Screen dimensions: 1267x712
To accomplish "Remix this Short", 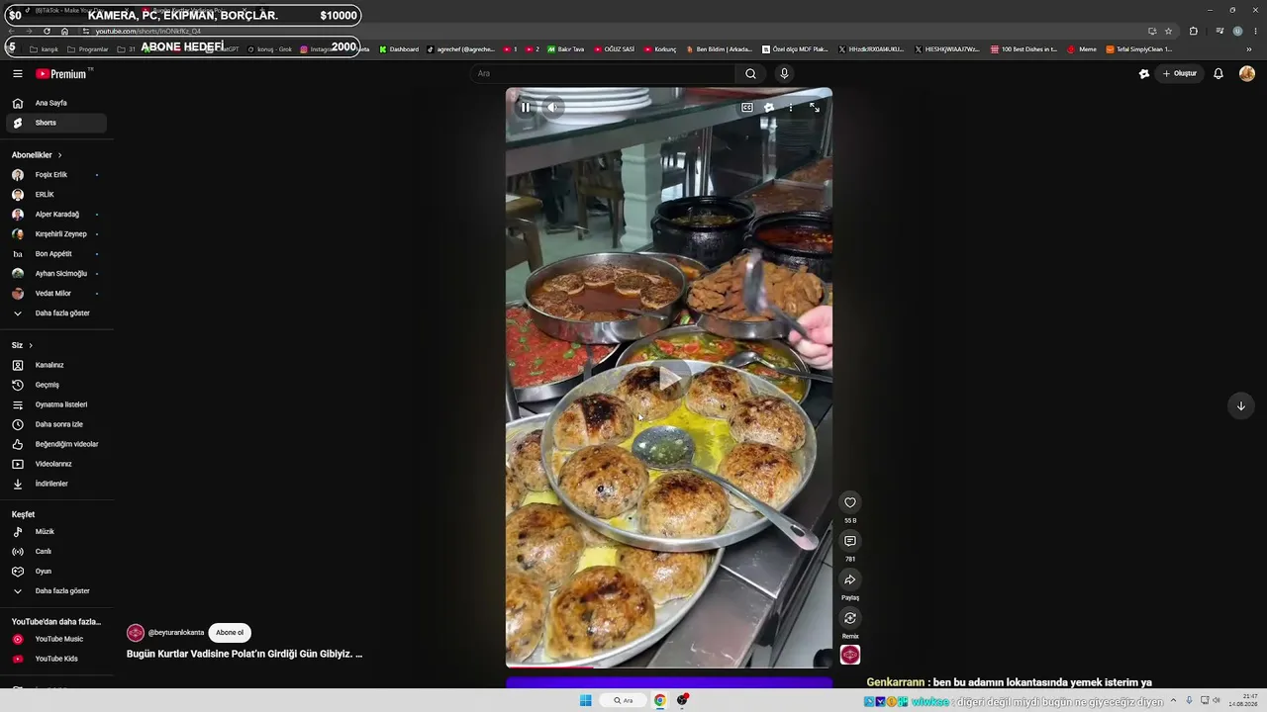I will point(850,618).
